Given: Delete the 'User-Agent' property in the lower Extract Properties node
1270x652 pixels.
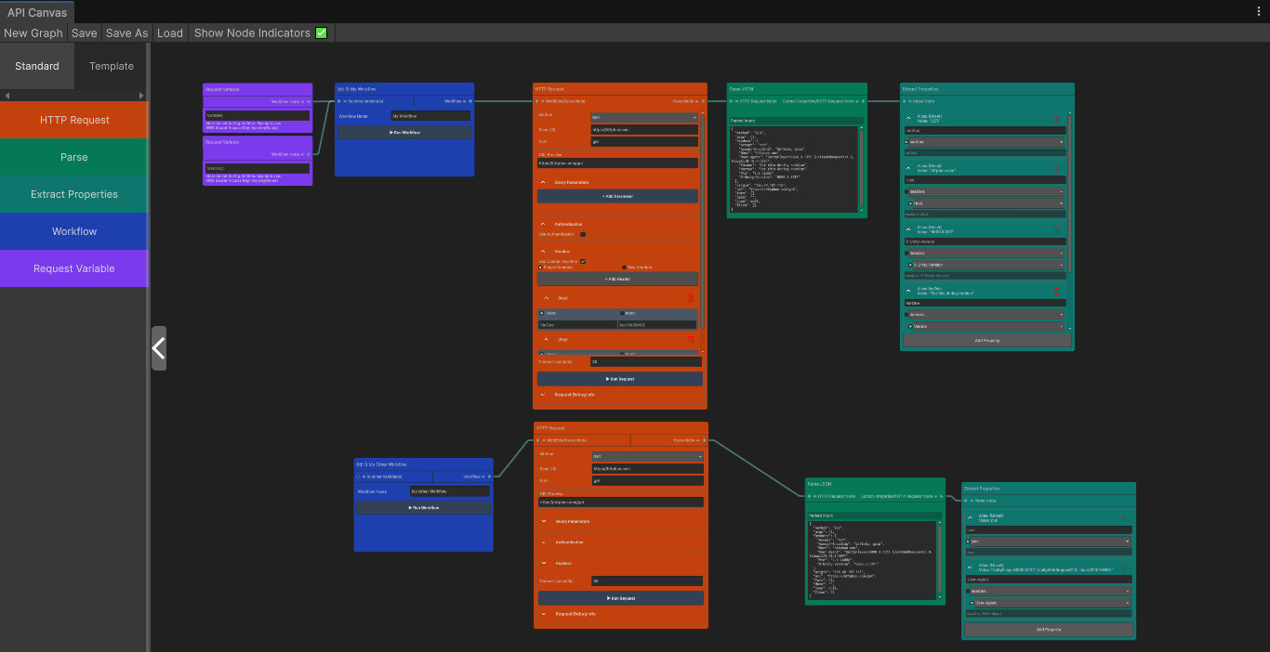Looking at the screenshot, I should point(1123,567).
